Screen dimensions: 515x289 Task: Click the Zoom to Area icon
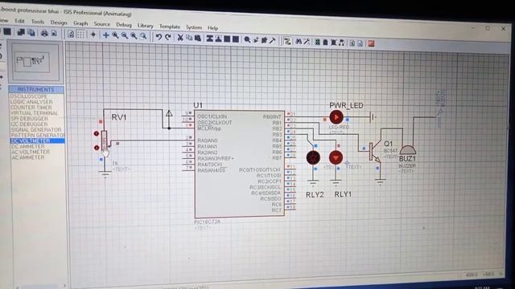tap(143, 36)
